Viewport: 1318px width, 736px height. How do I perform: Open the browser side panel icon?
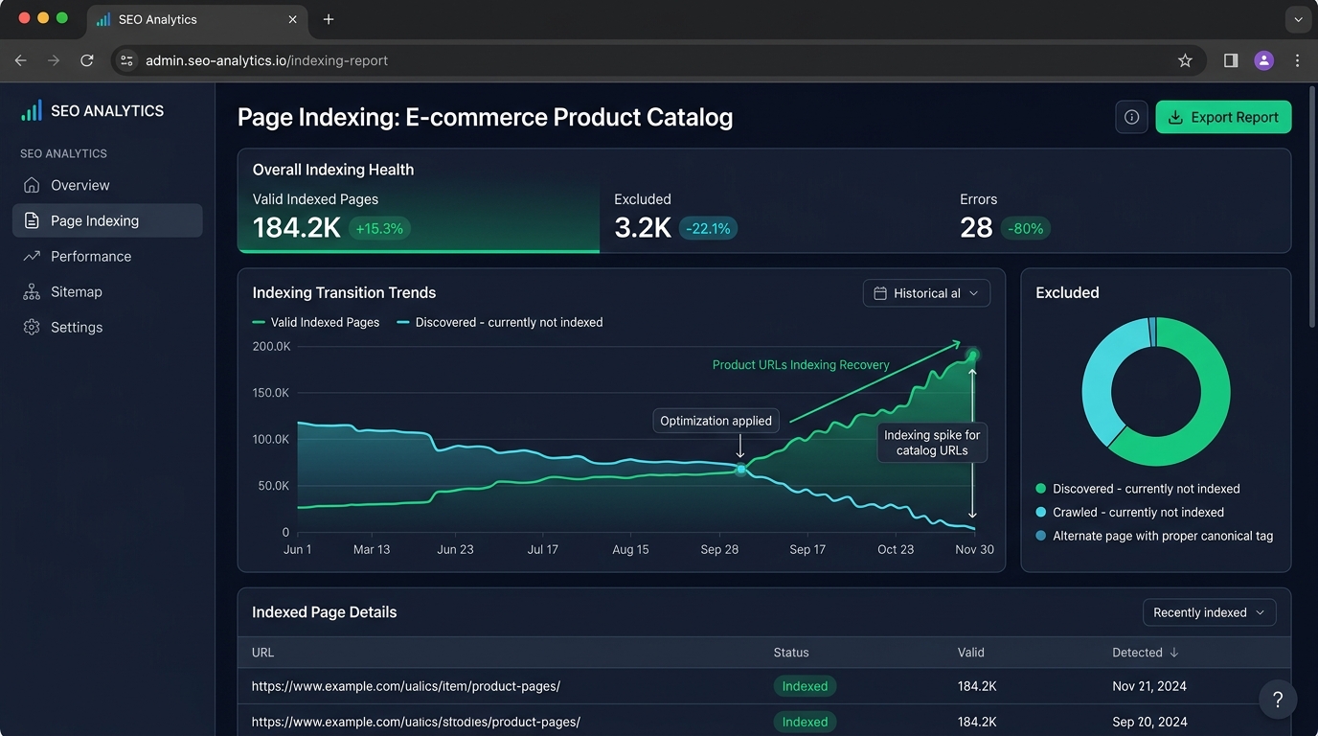click(1231, 60)
